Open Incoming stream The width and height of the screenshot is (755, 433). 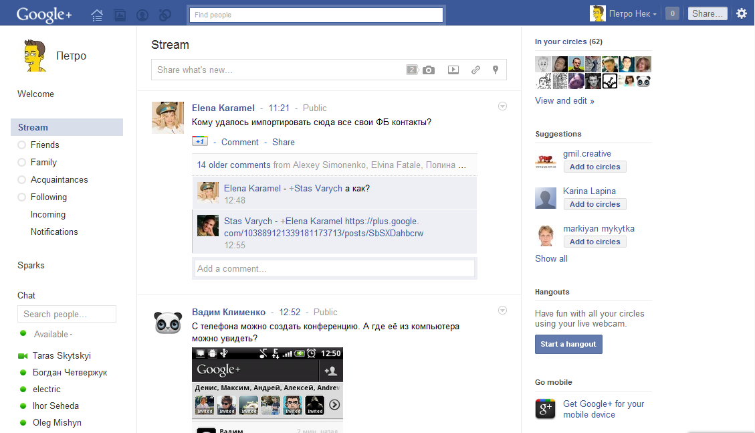[48, 214]
